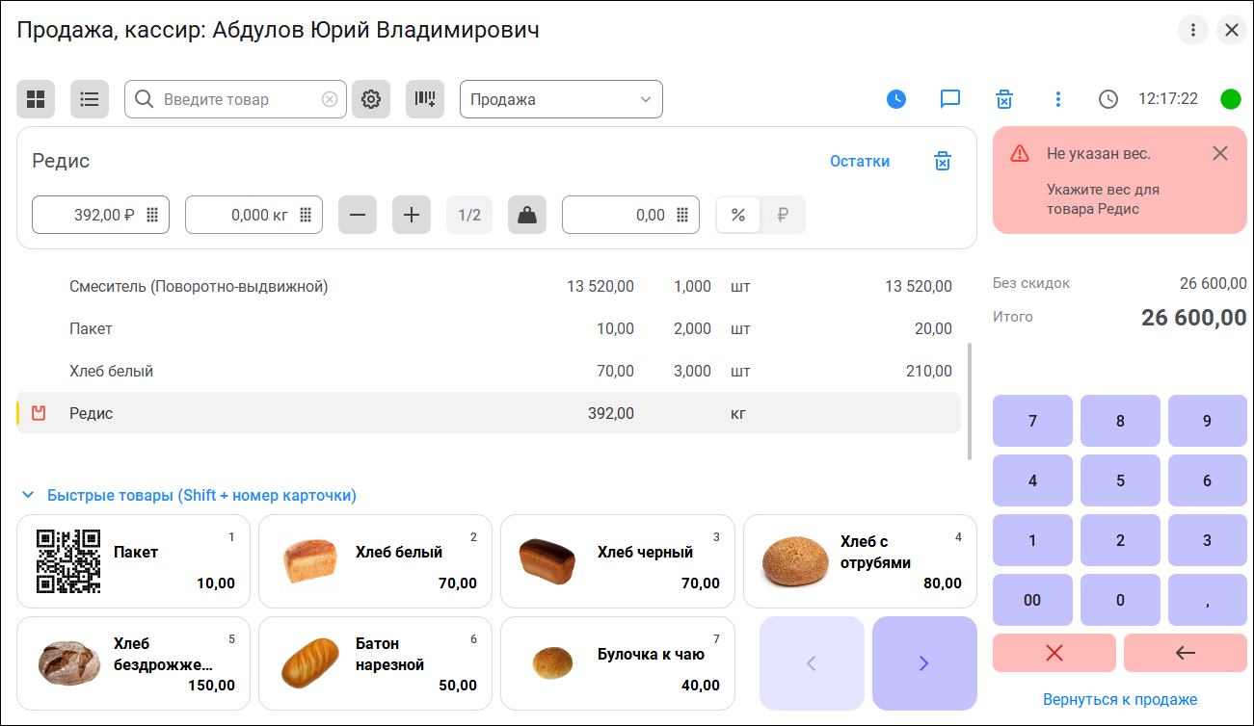Screen dimensions: 1254x726
Task: Click Вернуться к продаже link
Action: click(x=1120, y=699)
